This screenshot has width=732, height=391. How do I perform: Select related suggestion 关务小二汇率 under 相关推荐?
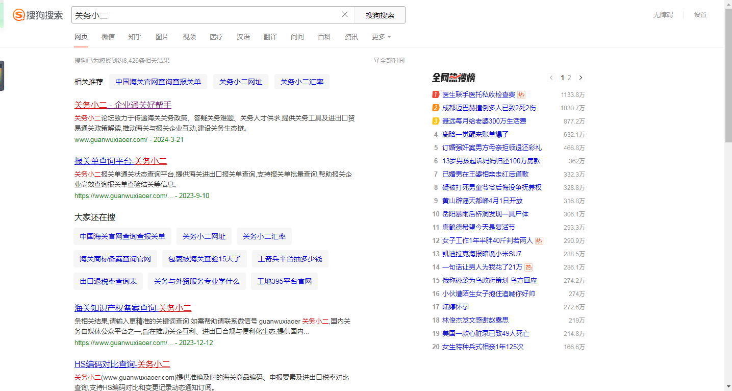point(302,82)
